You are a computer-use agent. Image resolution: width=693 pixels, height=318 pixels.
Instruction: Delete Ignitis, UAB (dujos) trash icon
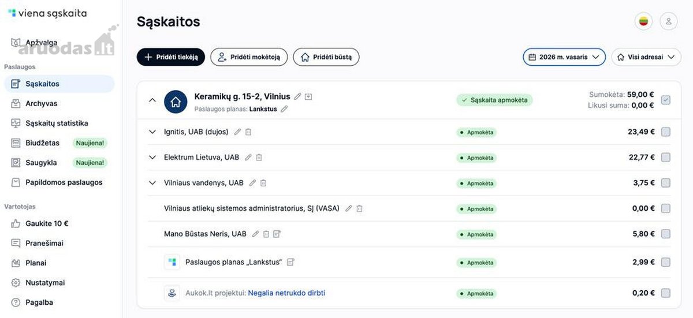(248, 132)
